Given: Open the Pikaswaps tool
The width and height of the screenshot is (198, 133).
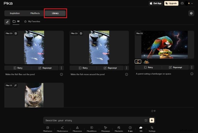Looking at the screenshot, I should [x=106, y=129].
